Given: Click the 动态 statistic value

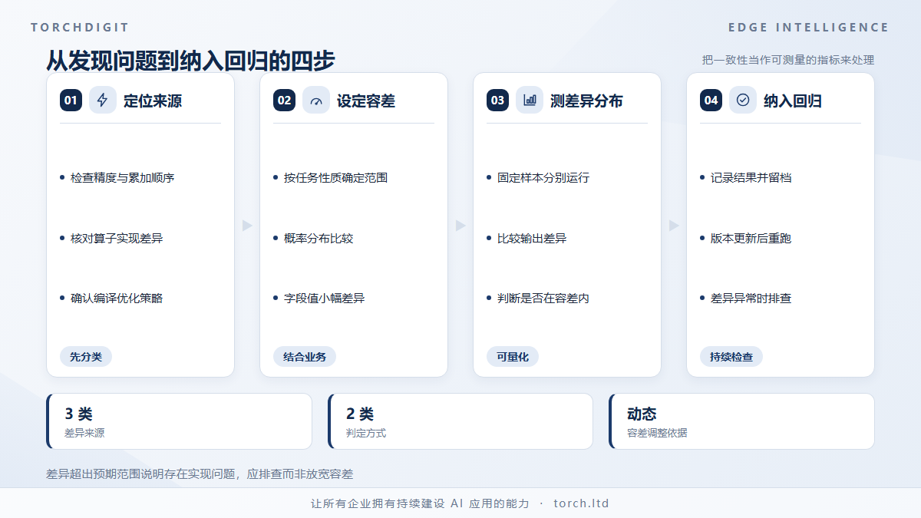Looking at the screenshot, I should pos(642,414).
